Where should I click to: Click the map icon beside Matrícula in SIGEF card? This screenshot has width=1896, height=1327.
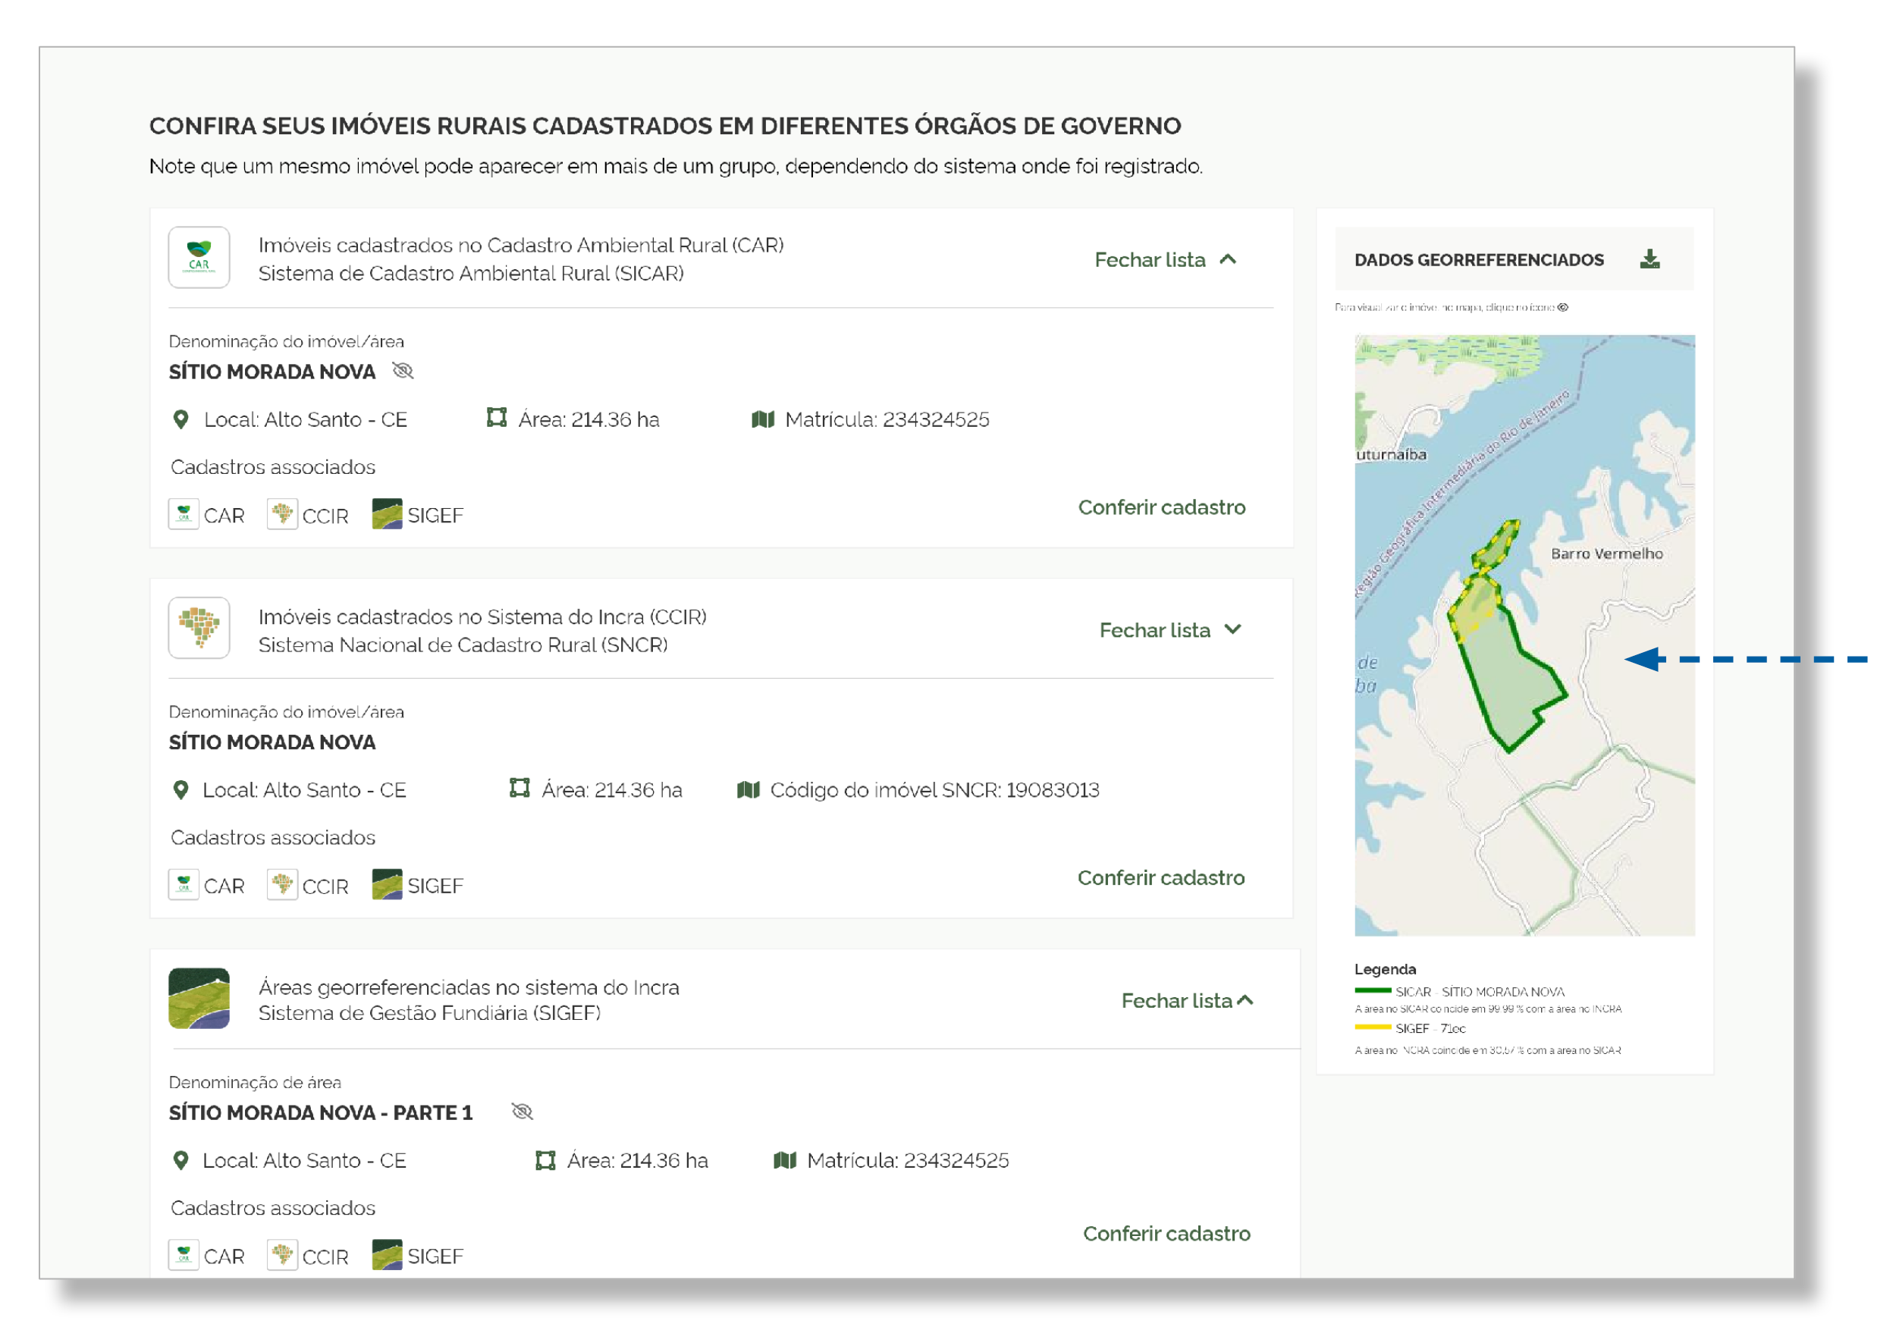[784, 1161]
